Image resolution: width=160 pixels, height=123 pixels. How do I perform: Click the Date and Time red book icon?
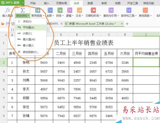click(93, 10)
